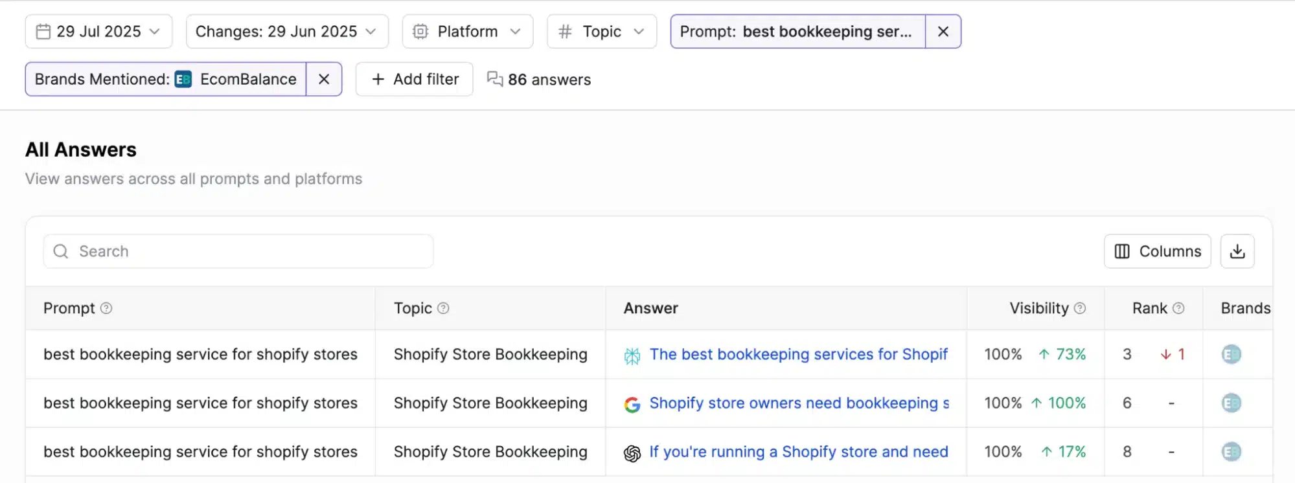Expand the Topic filter dropdown
Image resolution: width=1295 pixels, height=483 pixels.
point(602,31)
